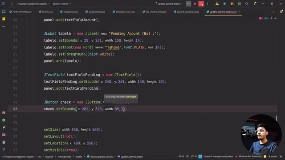This screenshot has height=160, width=285.
Task: Click Monokai Pro (Material) theme widget
Action: 248,156
